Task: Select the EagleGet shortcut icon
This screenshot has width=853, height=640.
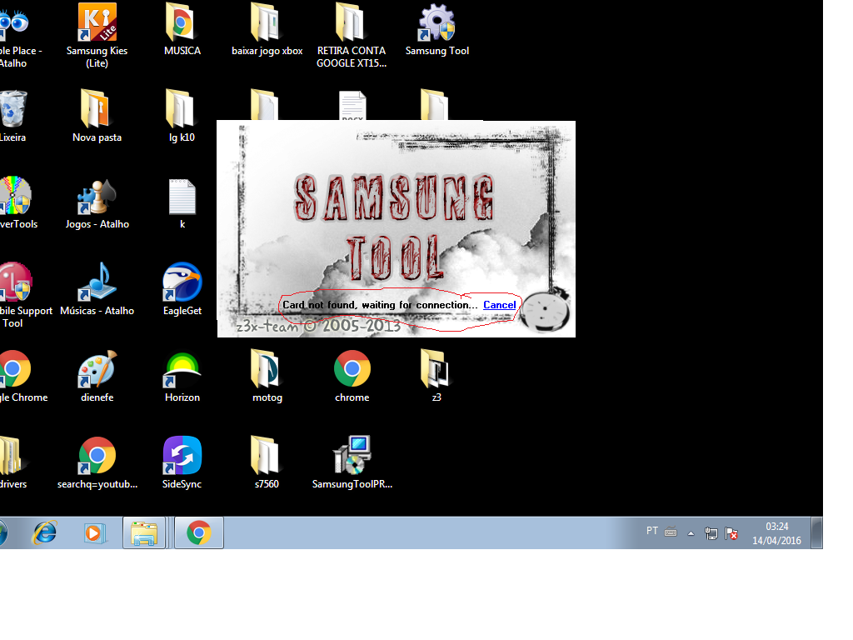Action: coord(182,282)
